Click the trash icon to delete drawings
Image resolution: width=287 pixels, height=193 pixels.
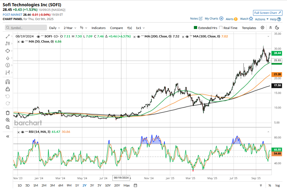8,113
